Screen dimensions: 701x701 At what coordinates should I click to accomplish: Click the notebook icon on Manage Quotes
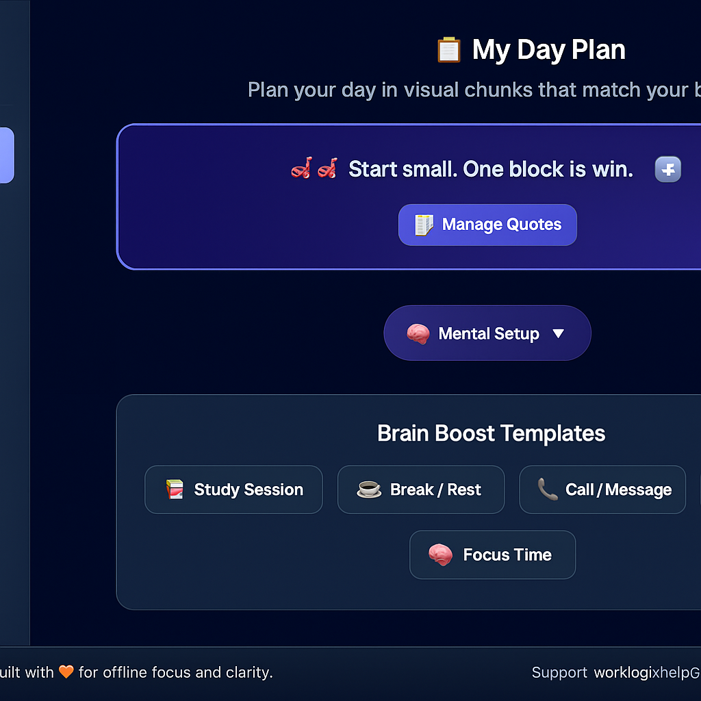424,225
